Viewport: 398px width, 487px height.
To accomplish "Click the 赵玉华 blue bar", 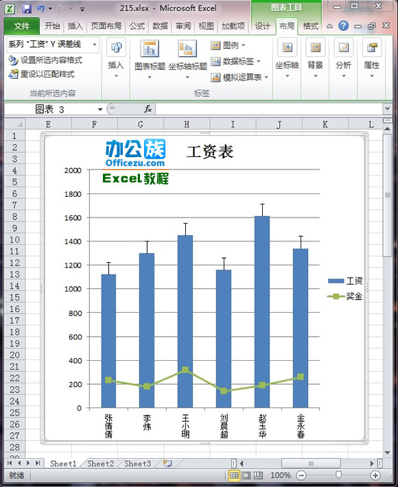I will pyautogui.click(x=262, y=312).
